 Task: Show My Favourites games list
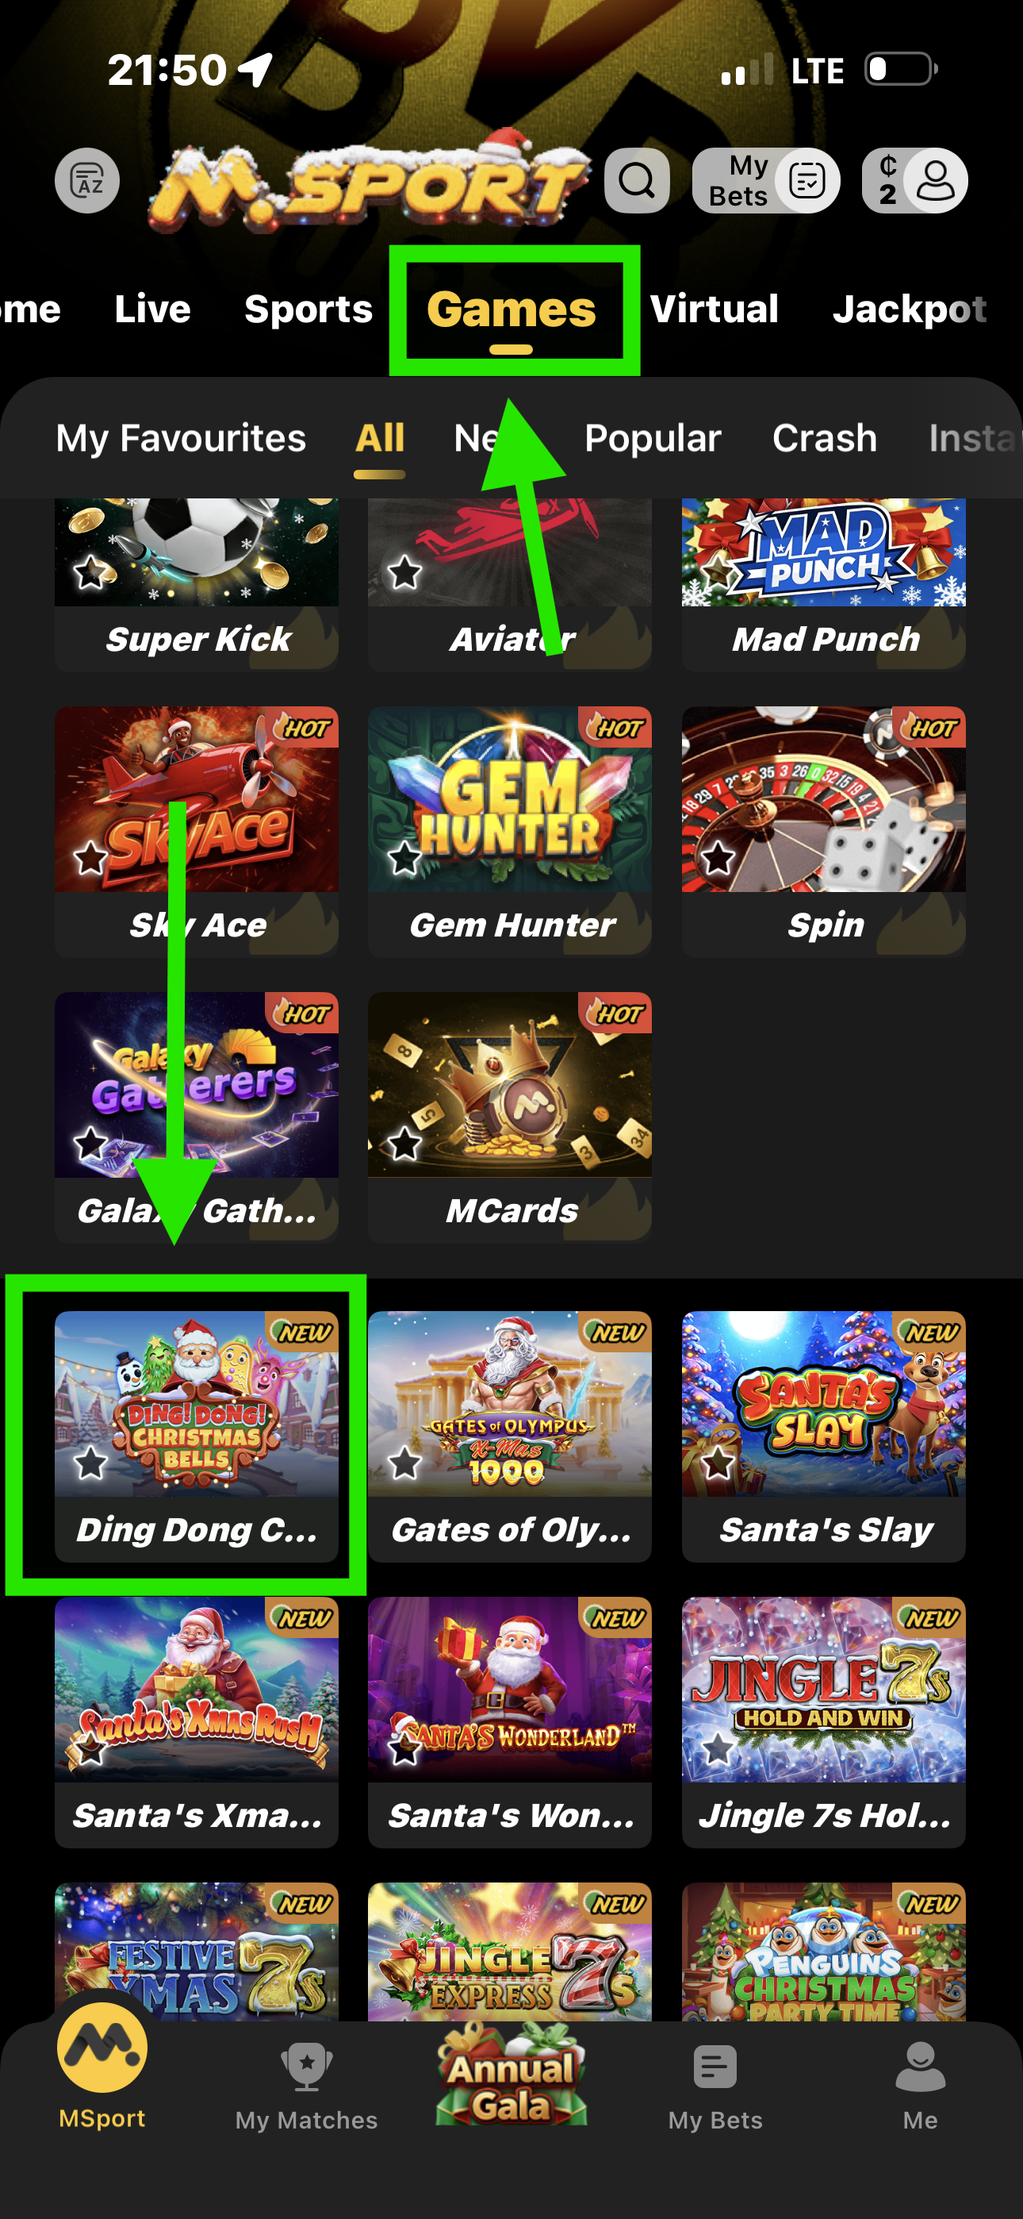tap(181, 438)
